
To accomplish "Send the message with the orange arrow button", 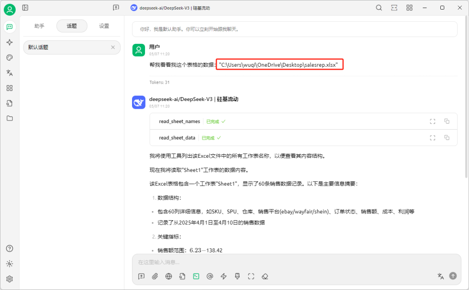I will click(453, 276).
